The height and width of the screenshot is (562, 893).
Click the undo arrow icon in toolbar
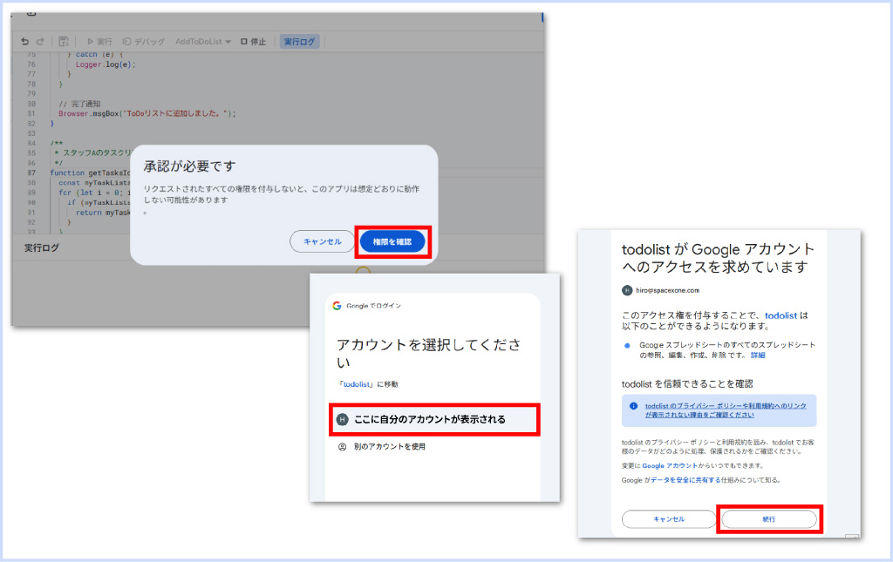click(24, 41)
